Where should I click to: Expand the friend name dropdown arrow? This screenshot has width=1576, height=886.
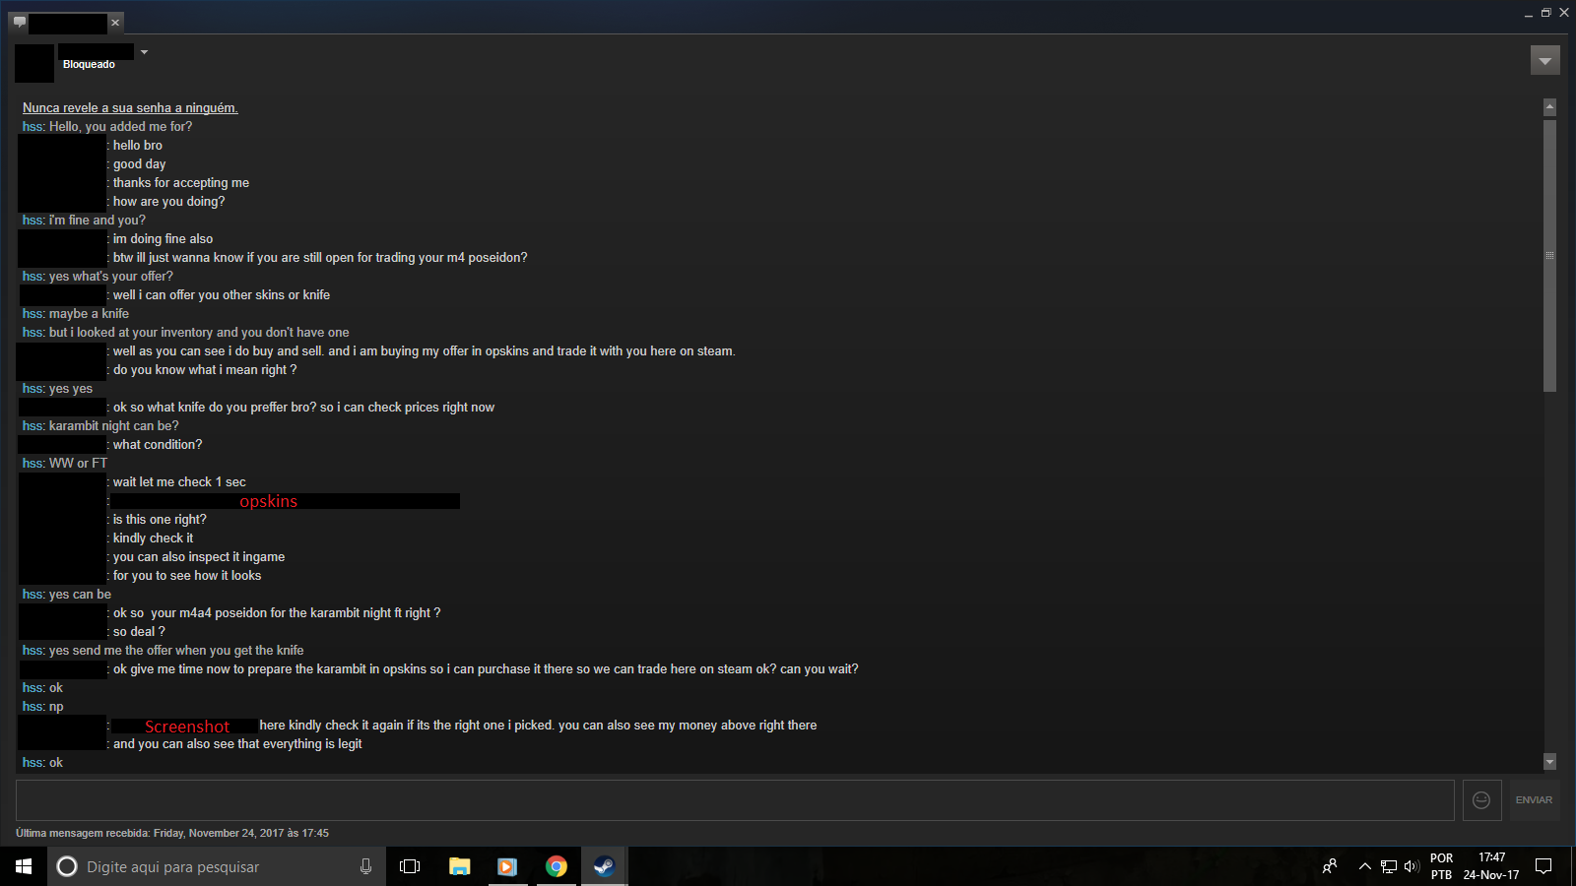(144, 52)
